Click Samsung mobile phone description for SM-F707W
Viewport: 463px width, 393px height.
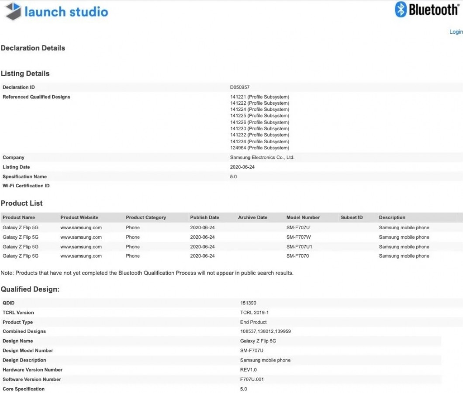(x=404, y=237)
